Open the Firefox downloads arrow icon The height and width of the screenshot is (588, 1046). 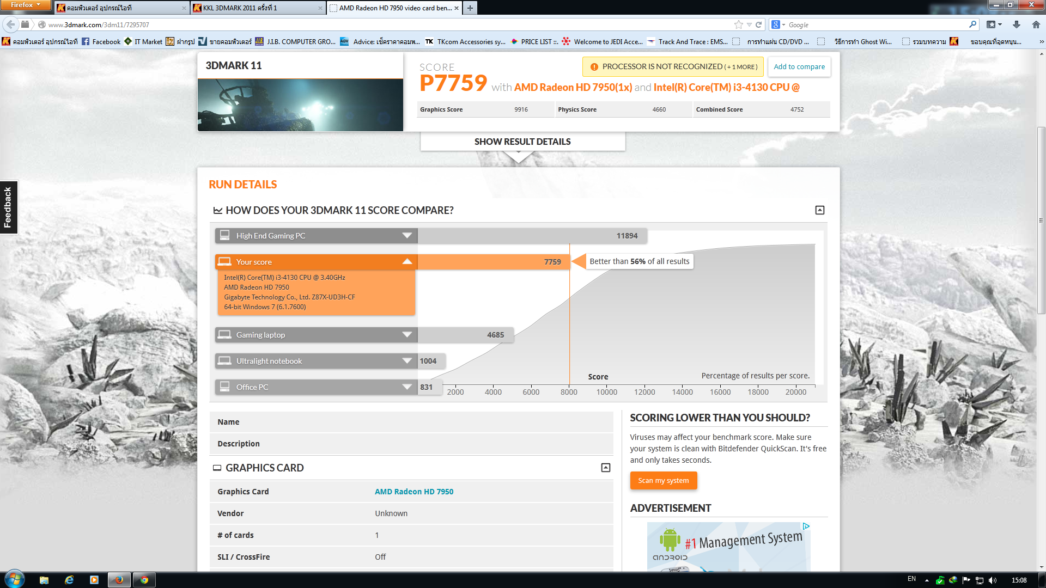pos(1016,24)
